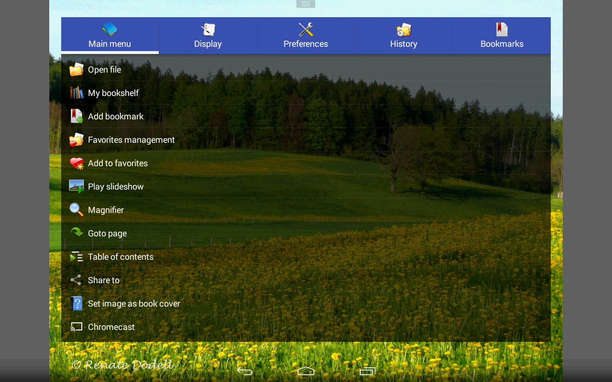The width and height of the screenshot is (612, 382).
Task: Click the Goto page green arrow icon
Action: 76,233
